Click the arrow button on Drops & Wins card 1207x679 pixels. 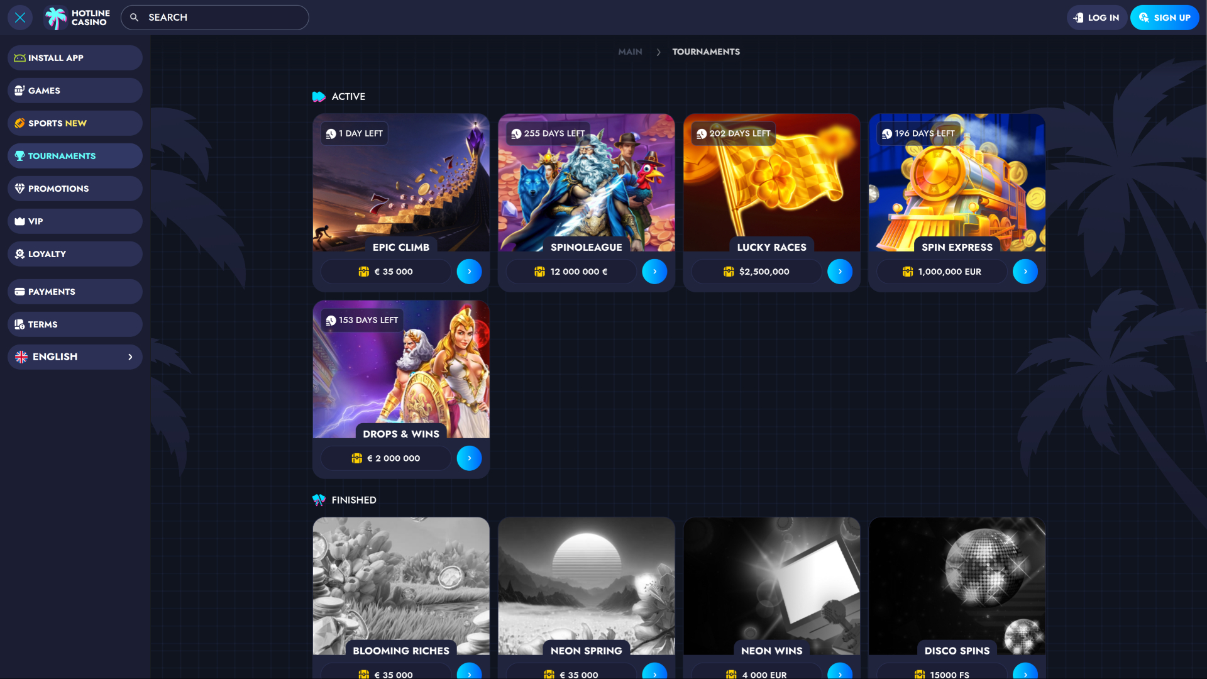469,458
